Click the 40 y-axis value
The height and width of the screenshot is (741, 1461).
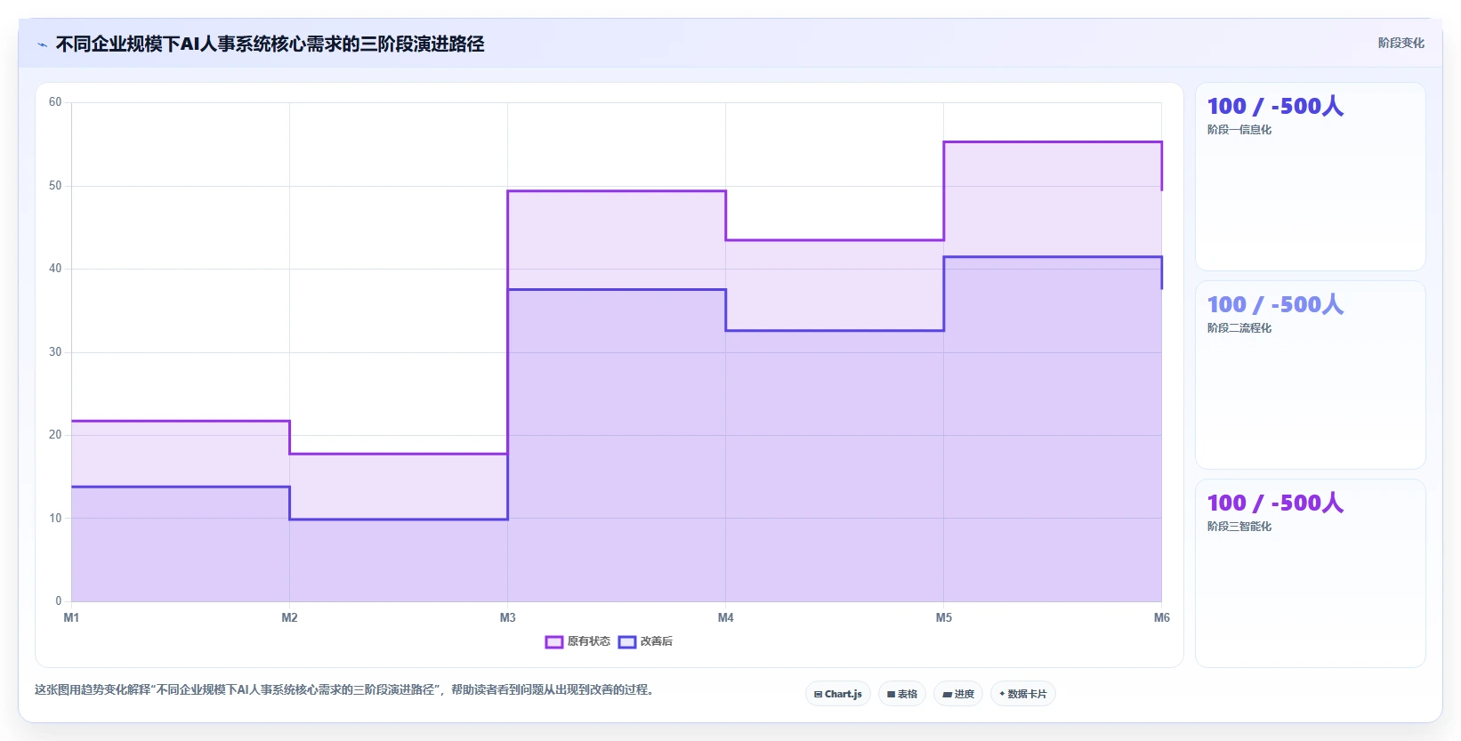tap(55, 269)
